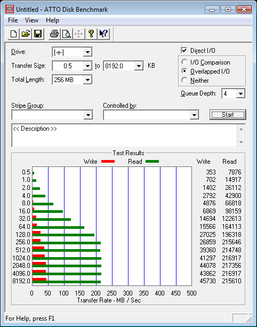Viewport: 257px width, 327px height.
Task: Click the red Write legend swatch
Action: (108, 161)
